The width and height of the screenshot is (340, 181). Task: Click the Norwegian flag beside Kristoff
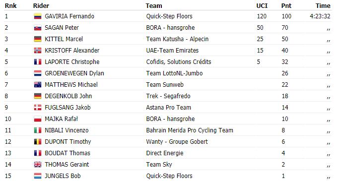(x=38, y=51)
